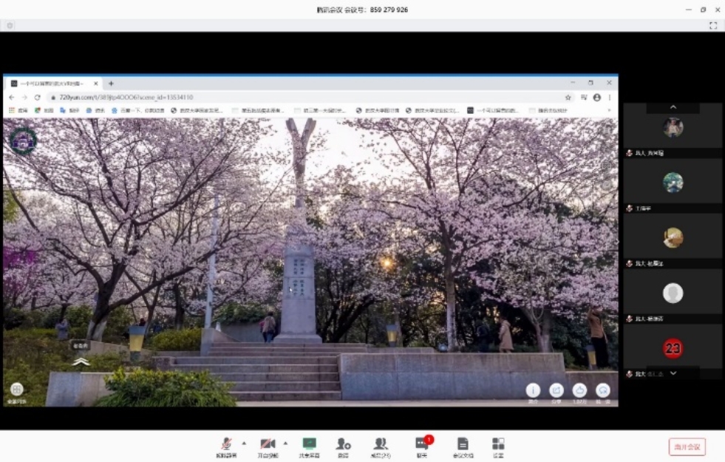
Task: Open the Invite participants icon
Action: 343,444
